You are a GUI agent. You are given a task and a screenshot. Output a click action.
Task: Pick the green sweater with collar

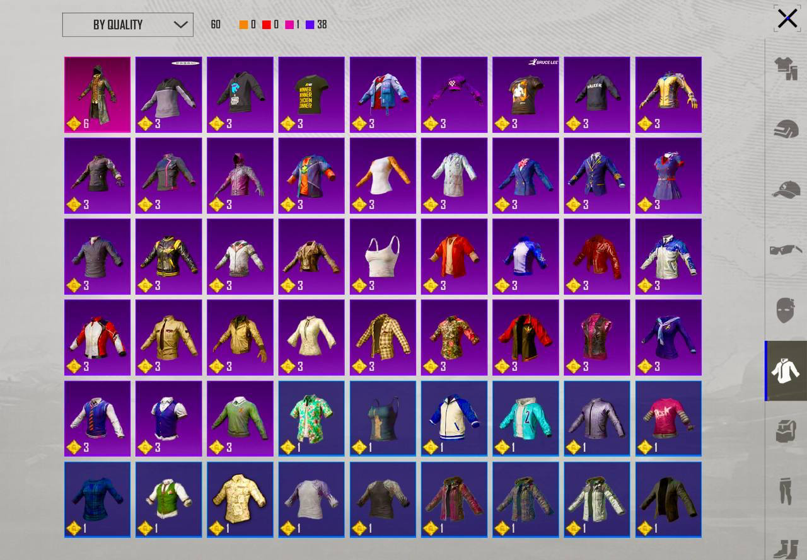pos(240,418)
